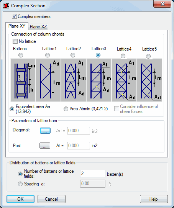Screen dimensions: 174x208
Task: Click the Lattice4 diagram image
Action: tap(124, 80)
